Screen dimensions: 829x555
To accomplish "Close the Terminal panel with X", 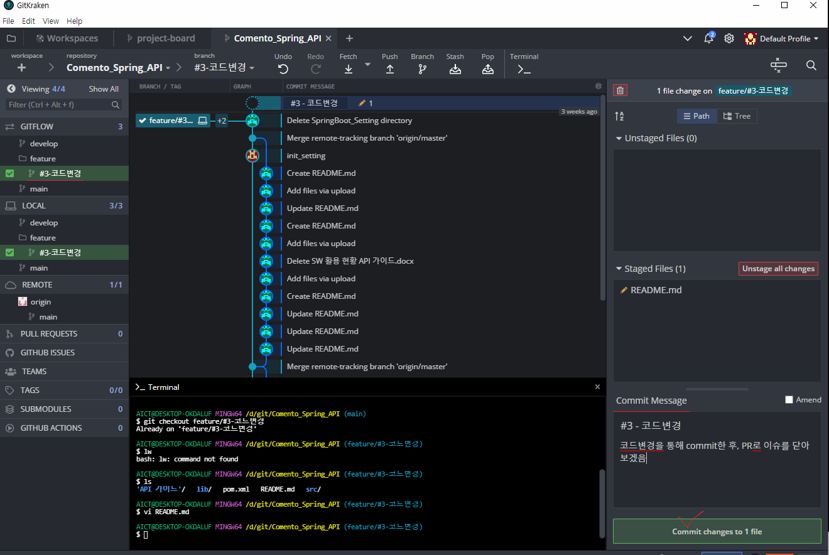I will click(x=598, y=387).
